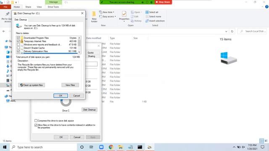Enable Windows error reports and feedback checkbox

tap(18, 44)
